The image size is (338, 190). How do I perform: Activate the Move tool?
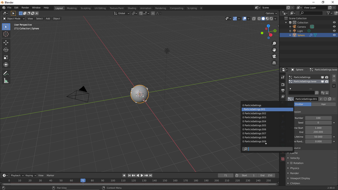[x=6, y=42]
